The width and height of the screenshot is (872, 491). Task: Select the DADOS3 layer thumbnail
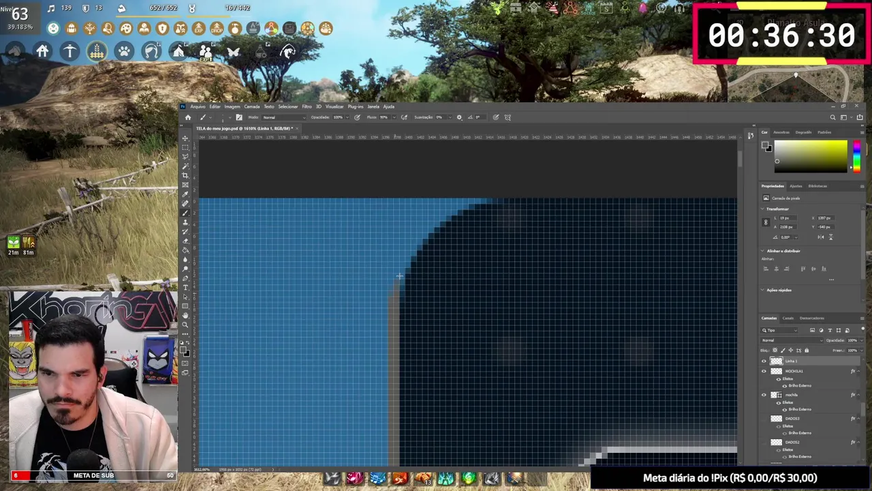click(776, 418)
